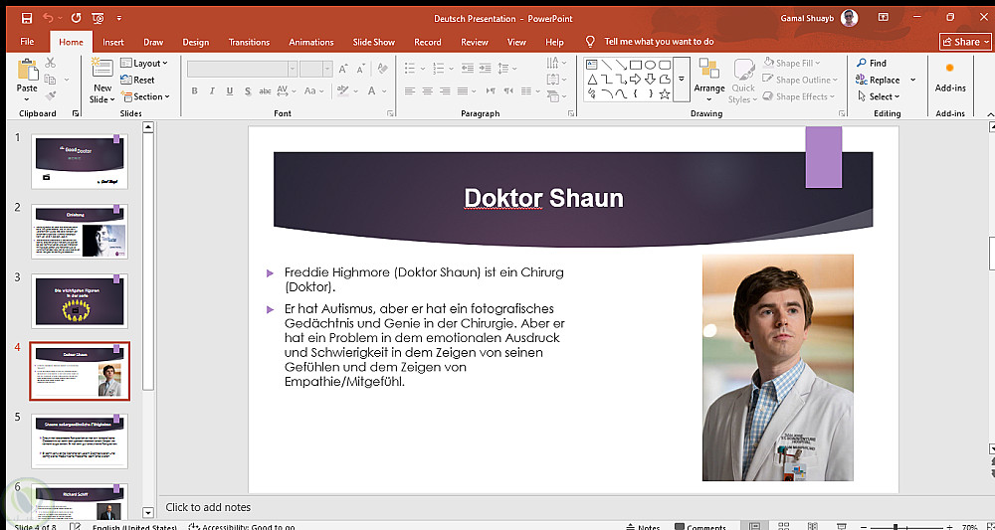
Task: Toggle Italic formatting
Action: tap(211, 91)
